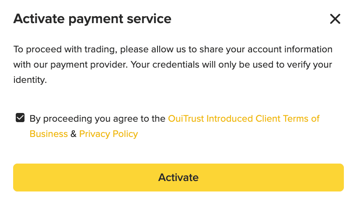Click the 'Business' word of terms link
357x205 pixels.
(x=49, y=134)
